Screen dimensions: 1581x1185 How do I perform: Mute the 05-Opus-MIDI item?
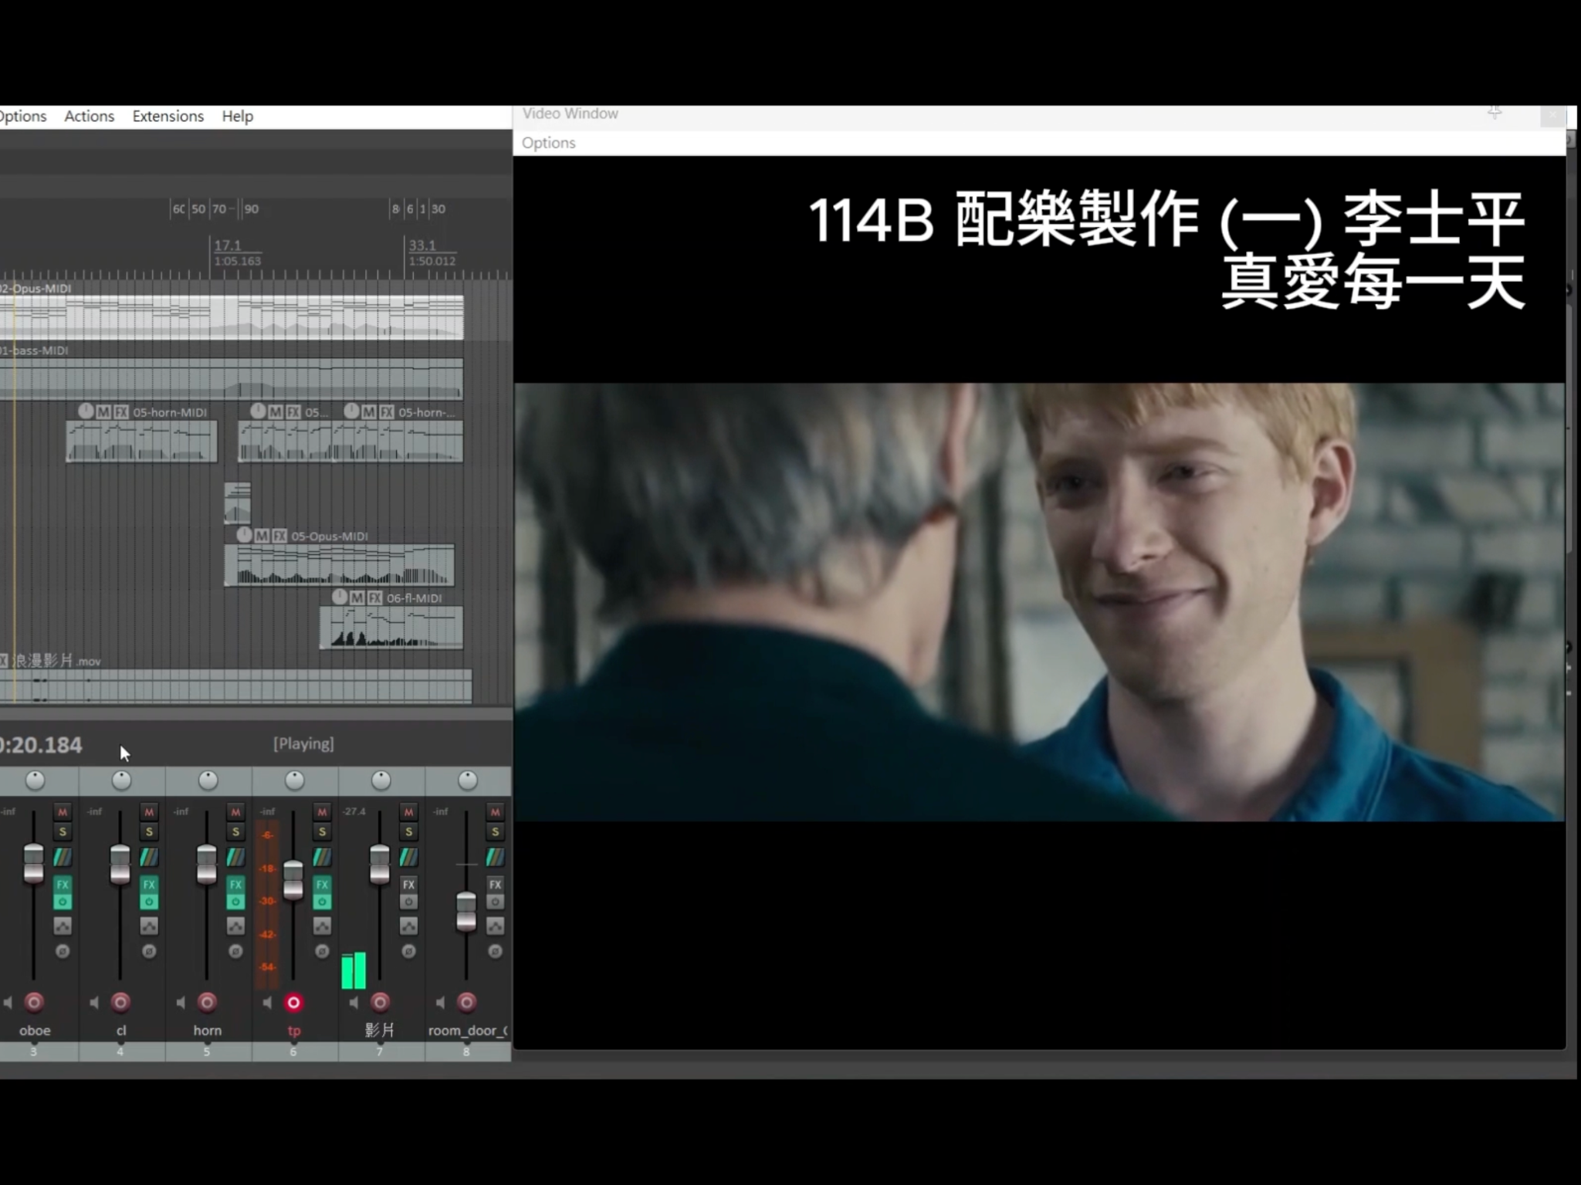[x=262, y=536]
